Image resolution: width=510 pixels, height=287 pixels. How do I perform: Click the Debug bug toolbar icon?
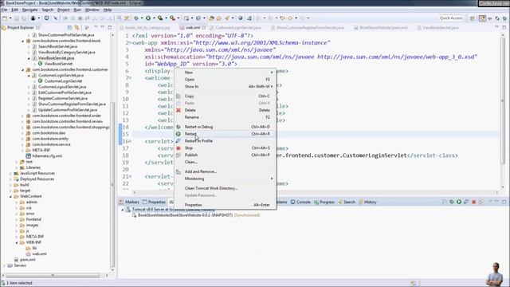click(136, 18)
